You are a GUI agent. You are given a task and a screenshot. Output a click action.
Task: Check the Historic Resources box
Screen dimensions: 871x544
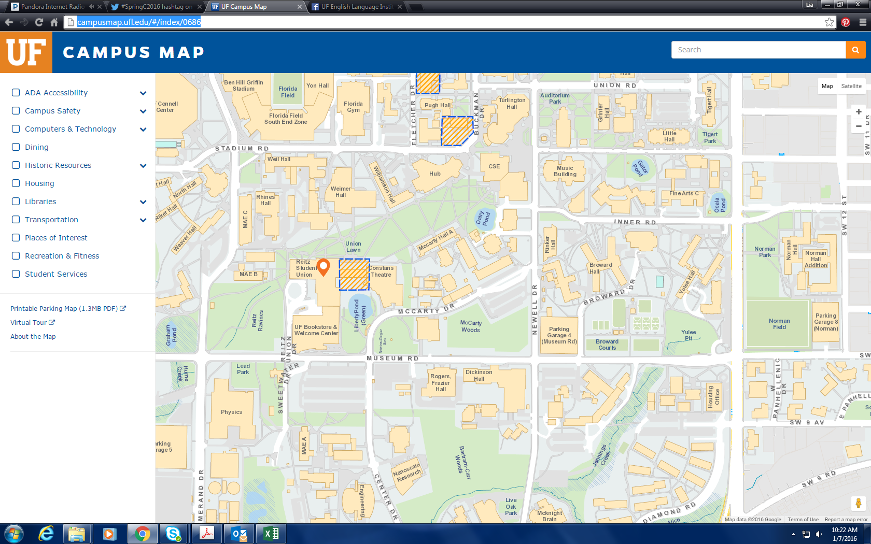[x=16, y=165]
